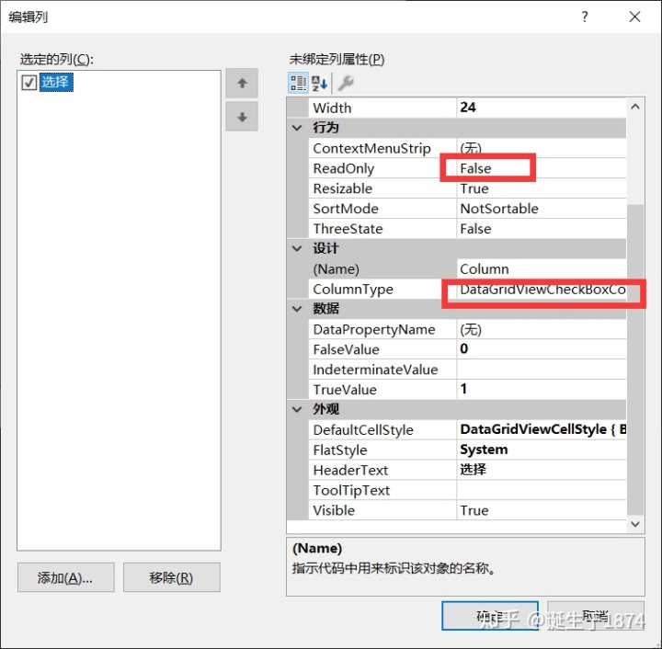This screenshot has width=662, height=649.
Task: Click the DefaultCellStyle value
Action: 542,429
